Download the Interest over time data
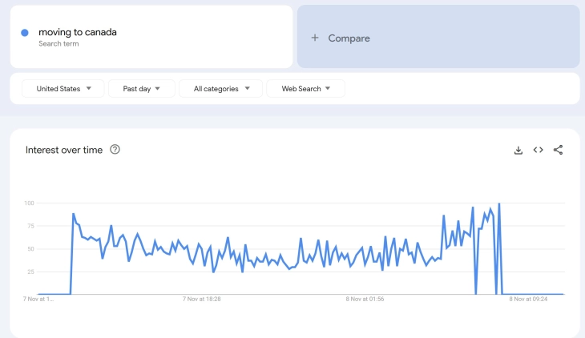 point(518,150)
